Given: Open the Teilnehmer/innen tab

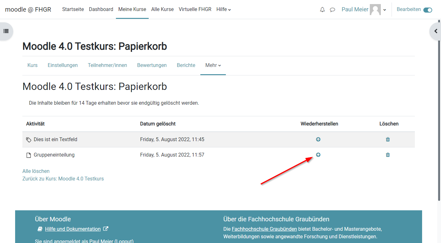Looking at the screenshot, I should (x=107, y=65).
